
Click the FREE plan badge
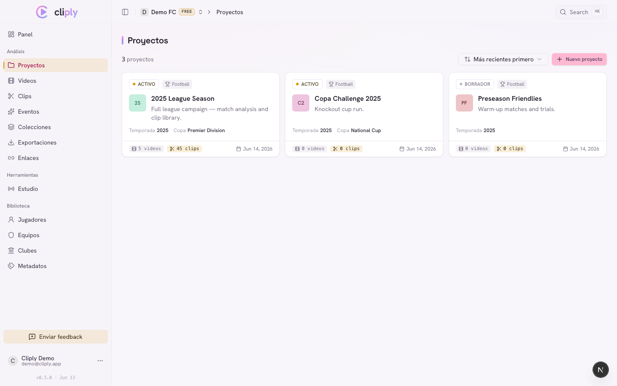tap(187, 12)
